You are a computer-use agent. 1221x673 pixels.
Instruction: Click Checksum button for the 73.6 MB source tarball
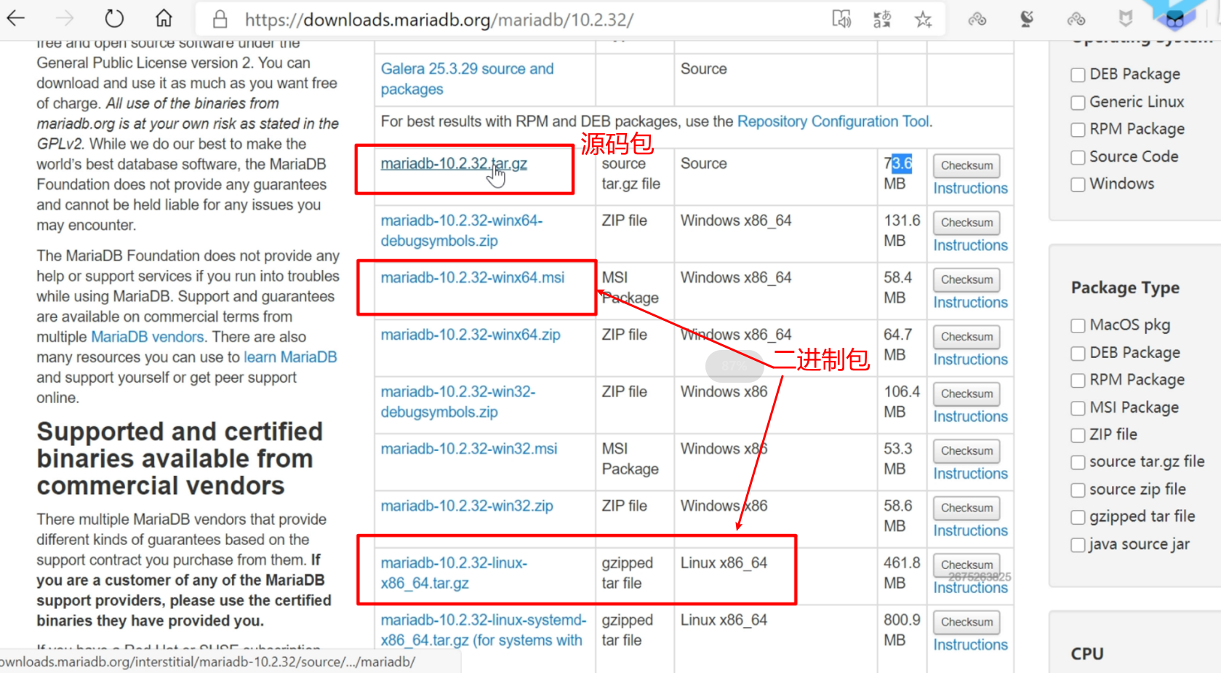point(966,166)
